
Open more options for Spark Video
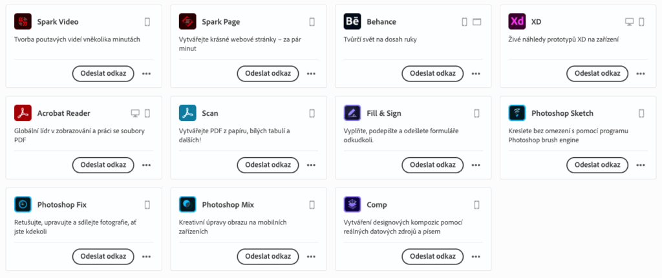point(147,74)
